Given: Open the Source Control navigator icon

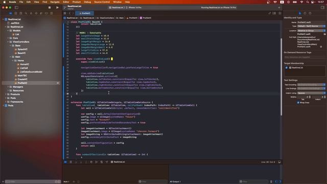Looking at the screenshot, I should 16,13.
